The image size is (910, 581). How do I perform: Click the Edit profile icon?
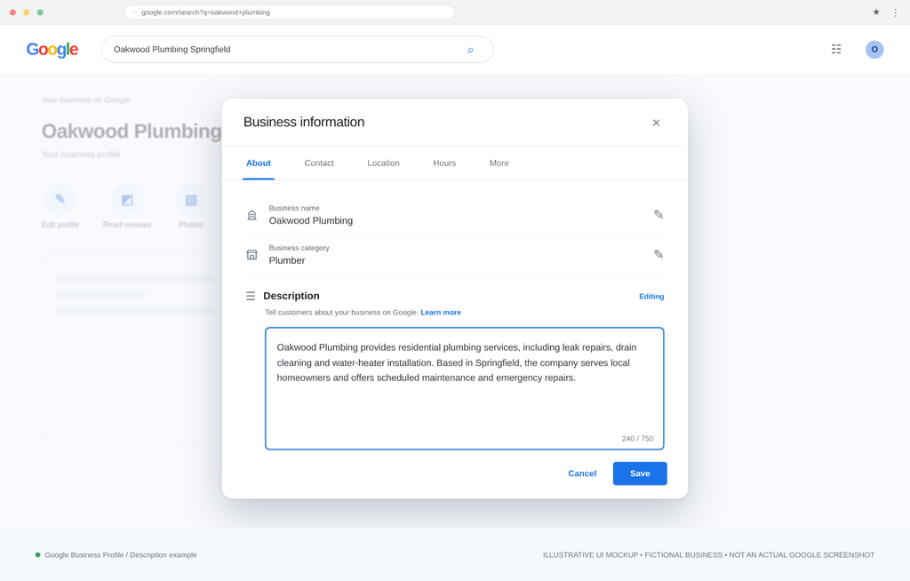point(60,199)
